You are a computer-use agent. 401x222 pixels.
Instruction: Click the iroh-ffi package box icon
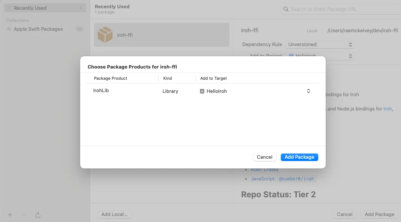(x=105, y=35)
